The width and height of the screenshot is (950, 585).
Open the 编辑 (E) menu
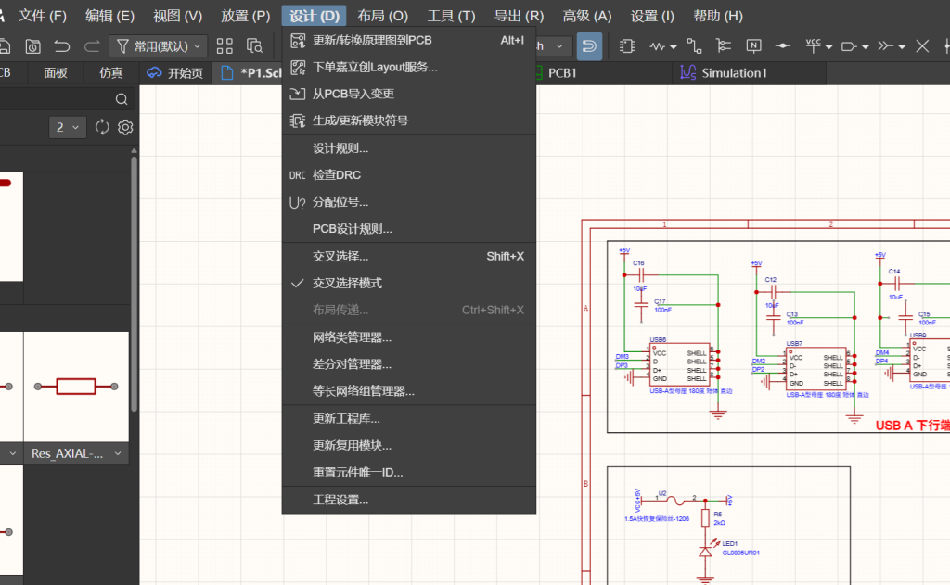coord(109,16)
